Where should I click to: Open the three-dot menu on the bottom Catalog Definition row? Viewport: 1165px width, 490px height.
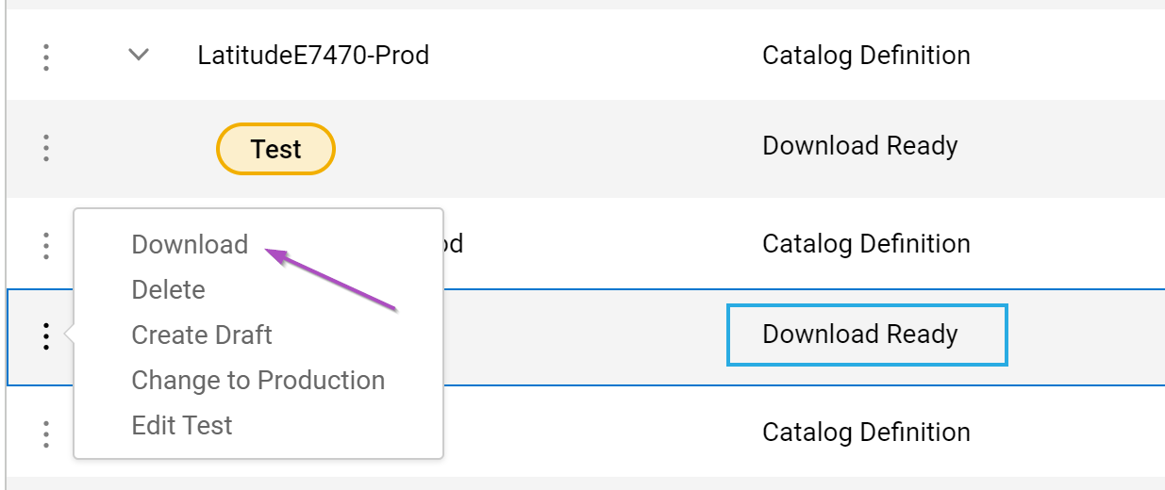coord(45,433)
